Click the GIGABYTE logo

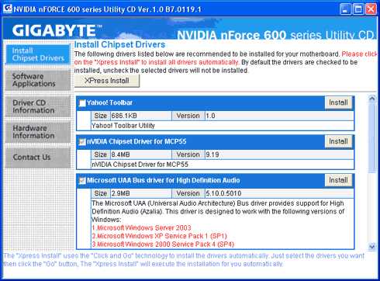(x=57, y=30)
